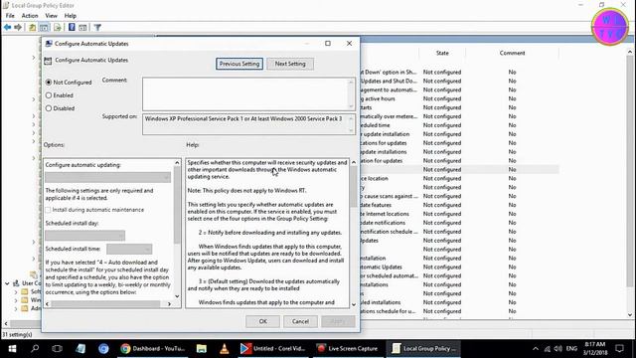Screen dimensions: 636x358
Task: Open the File menu
Action: pyautogui.click(x=10, y=16)
